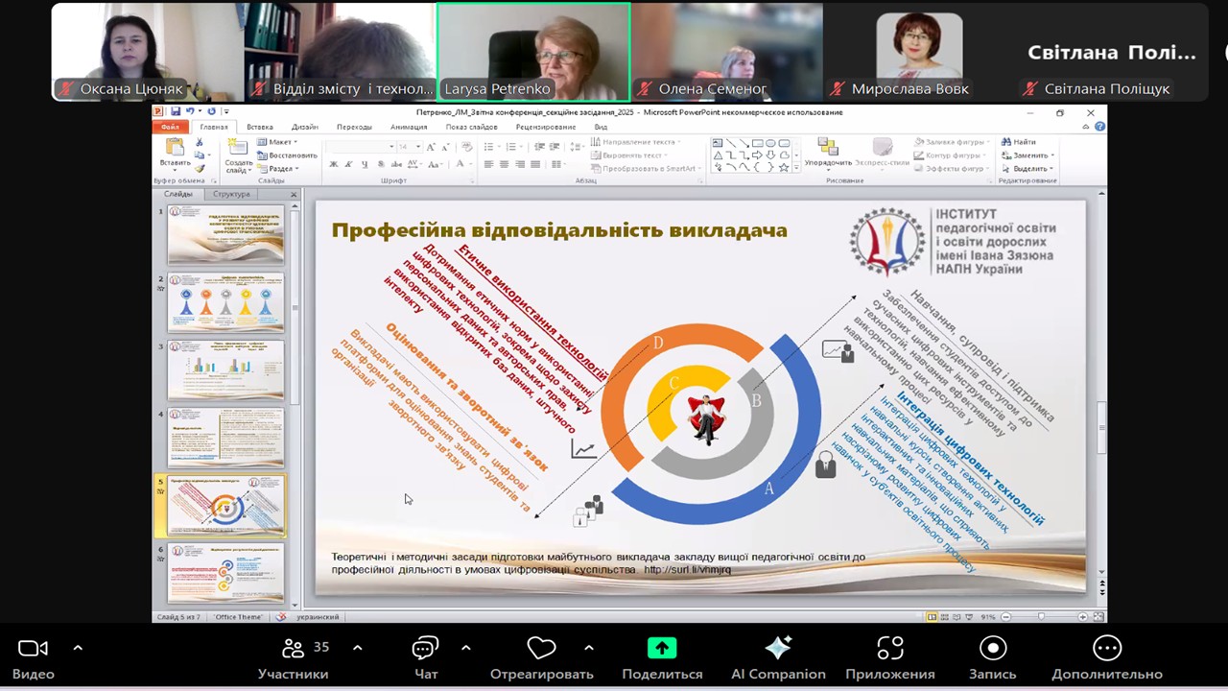Screen dimensions: 1228x691
Task: Open the AI Companion icon
Action: (778, 649)
